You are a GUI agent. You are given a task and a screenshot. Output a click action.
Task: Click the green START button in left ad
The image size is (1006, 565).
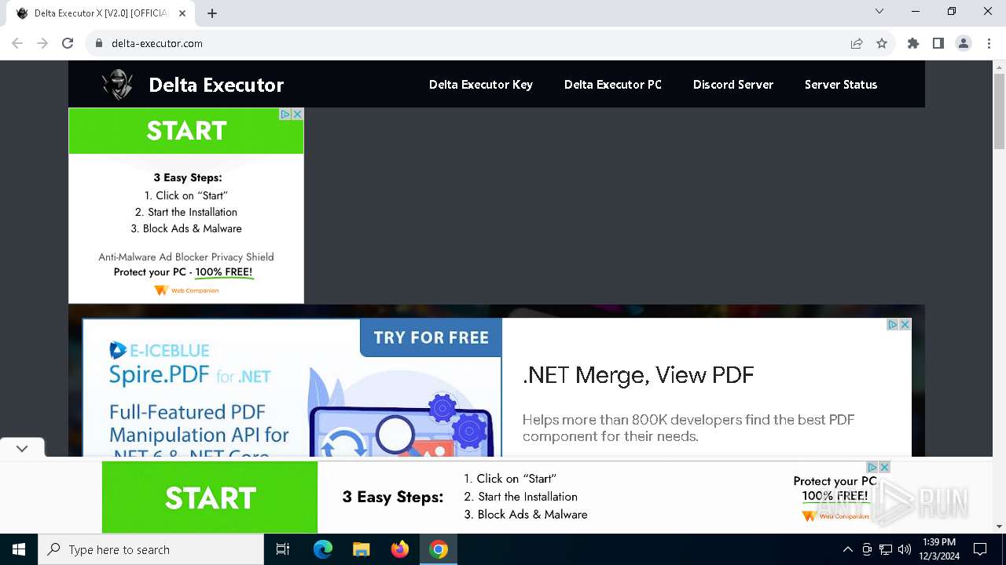point(186,131)
